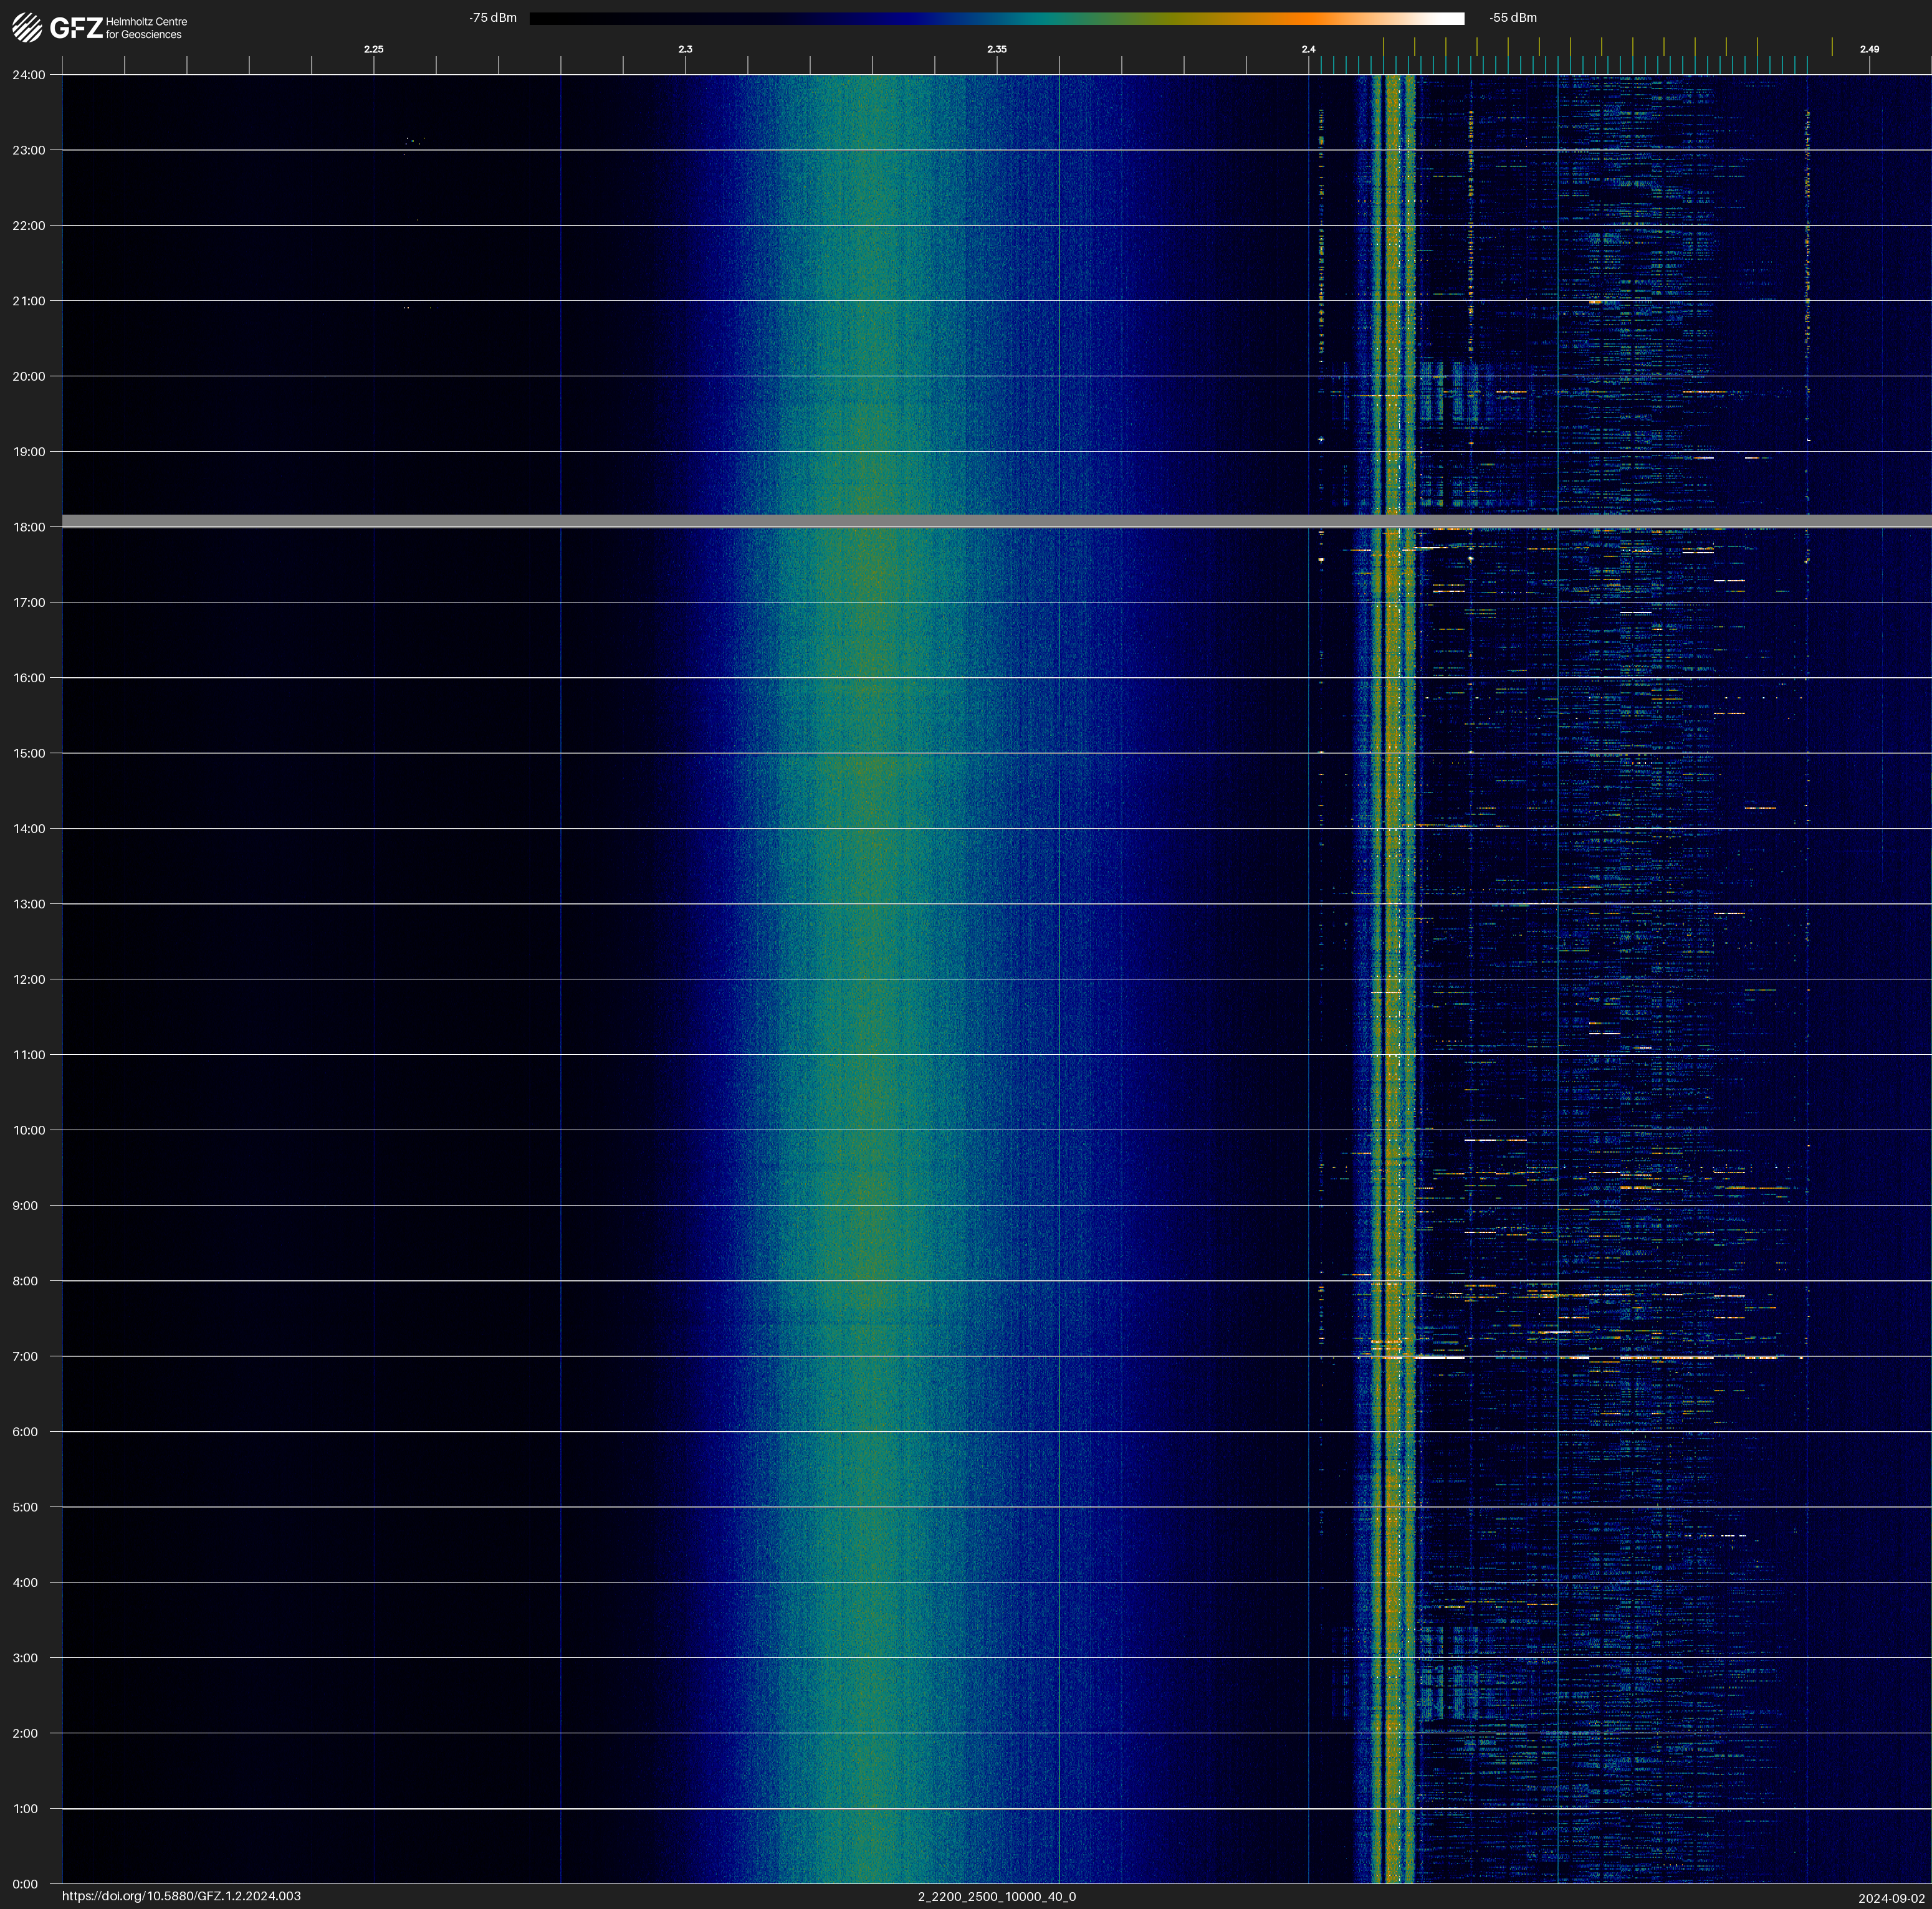
Task: Open the doi.org GFZ dataset link
Action: 181,1896
